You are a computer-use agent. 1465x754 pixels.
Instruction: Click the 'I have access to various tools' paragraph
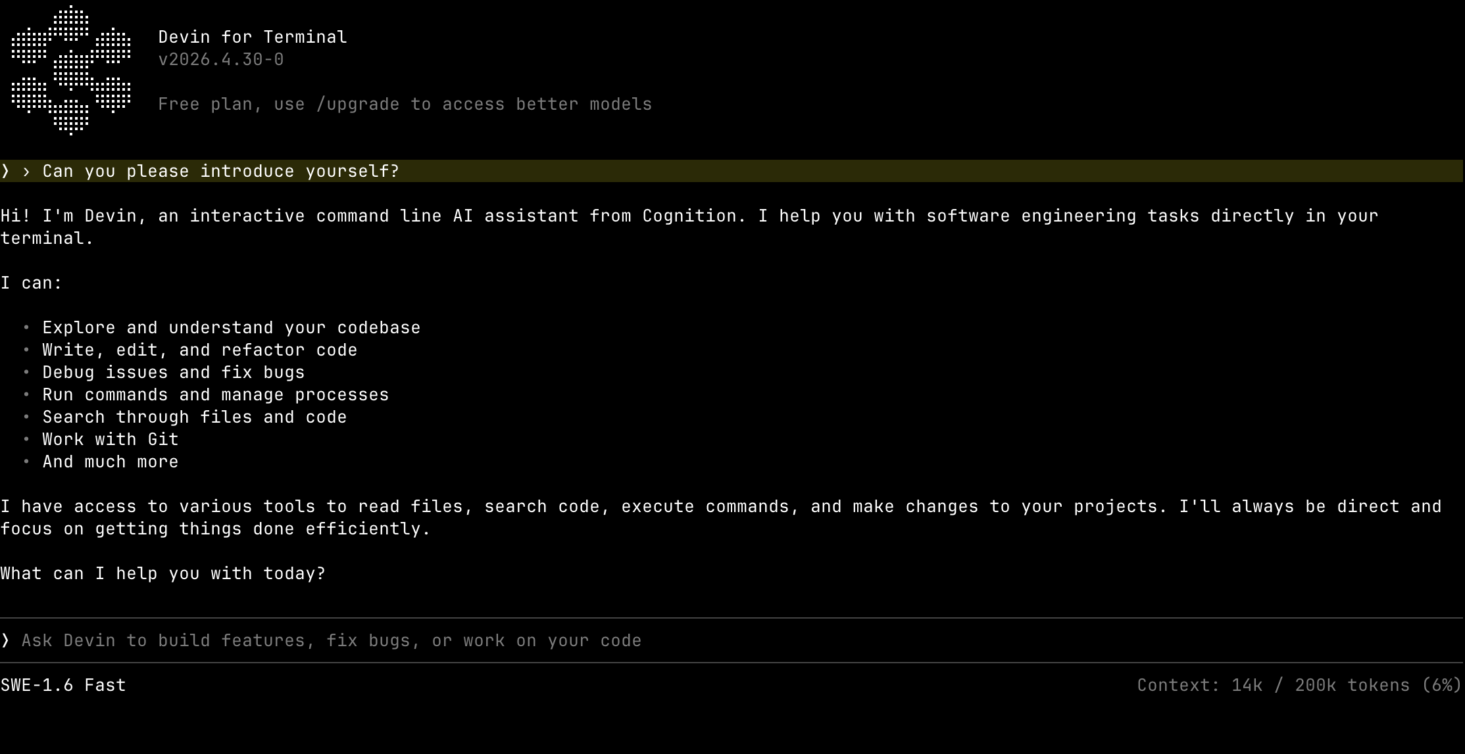(x=721, y=517)
